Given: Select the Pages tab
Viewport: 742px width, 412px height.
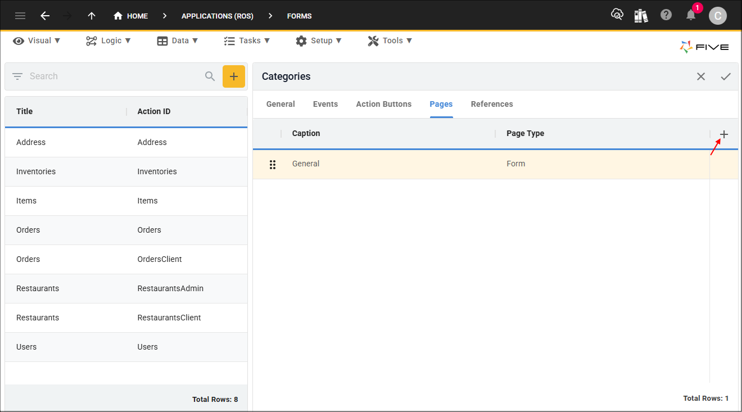Looking at the screenshot, I should coord(441,104).
